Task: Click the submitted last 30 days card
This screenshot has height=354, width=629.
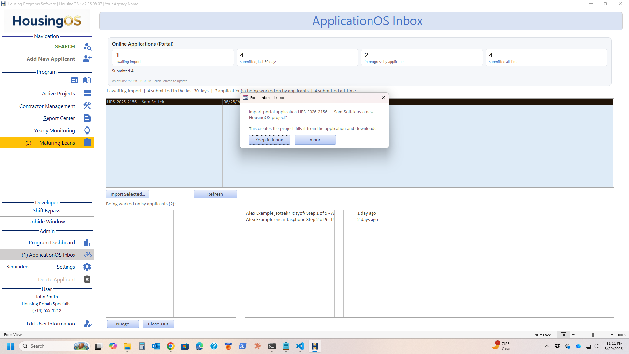Action: pyautogui.click(x=297, y=58)
